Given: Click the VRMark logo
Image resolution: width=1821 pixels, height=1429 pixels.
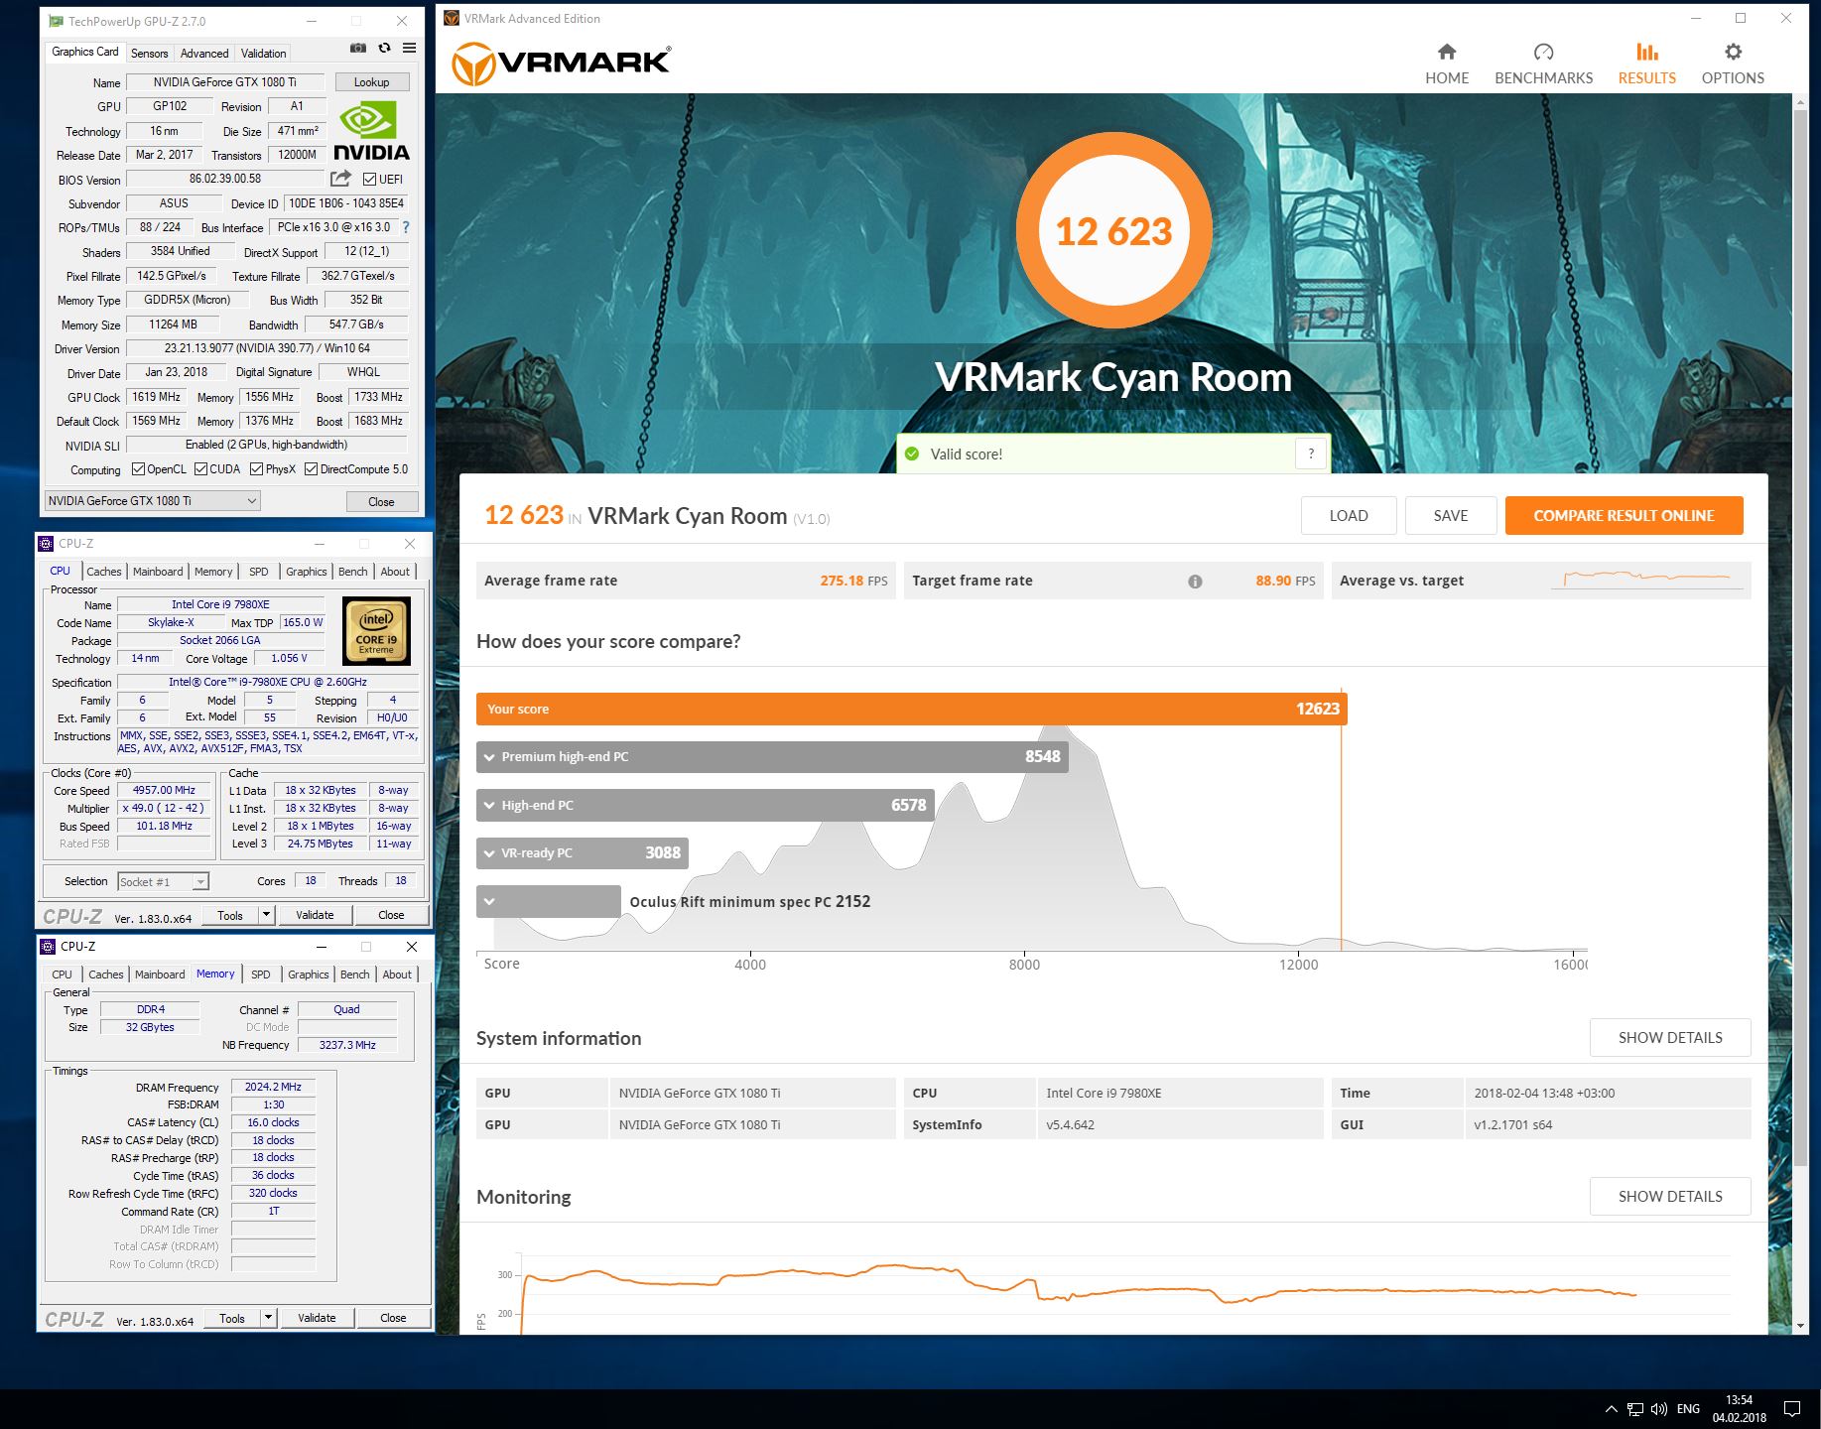Looking at the screenshot, I should (562, 63).
